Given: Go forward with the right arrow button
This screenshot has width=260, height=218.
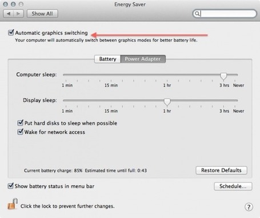Looking at the screenshot, I should point(18,14).
